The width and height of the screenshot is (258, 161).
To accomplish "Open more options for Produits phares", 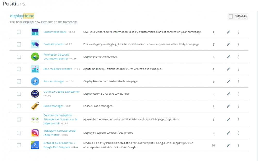I will (238, 44).
